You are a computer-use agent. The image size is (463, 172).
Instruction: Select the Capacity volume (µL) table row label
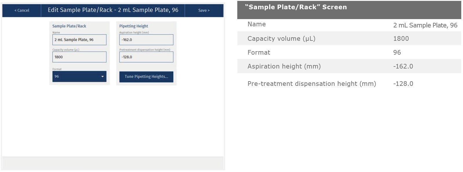(x=281, y=38)
